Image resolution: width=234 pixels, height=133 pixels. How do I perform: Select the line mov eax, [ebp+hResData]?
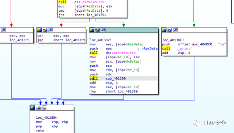pyautogui.click(x=117, y=44)
